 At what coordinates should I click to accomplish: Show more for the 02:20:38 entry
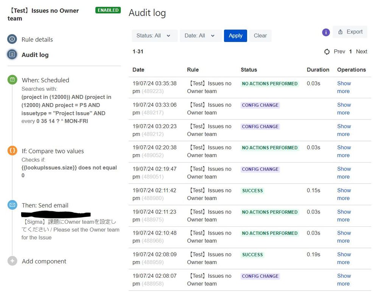click(344, 151)
